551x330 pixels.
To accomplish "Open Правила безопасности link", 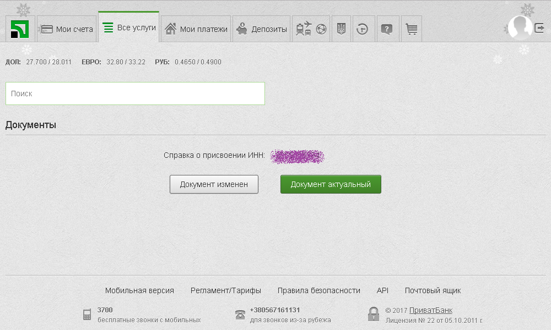I will (x=318, y=290).
